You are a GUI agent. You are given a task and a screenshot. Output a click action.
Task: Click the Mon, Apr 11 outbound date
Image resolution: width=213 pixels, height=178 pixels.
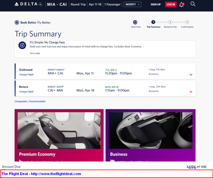85,73
